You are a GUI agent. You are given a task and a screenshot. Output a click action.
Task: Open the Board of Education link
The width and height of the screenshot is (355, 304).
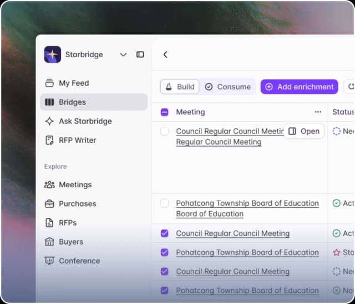tap(210, 214)
